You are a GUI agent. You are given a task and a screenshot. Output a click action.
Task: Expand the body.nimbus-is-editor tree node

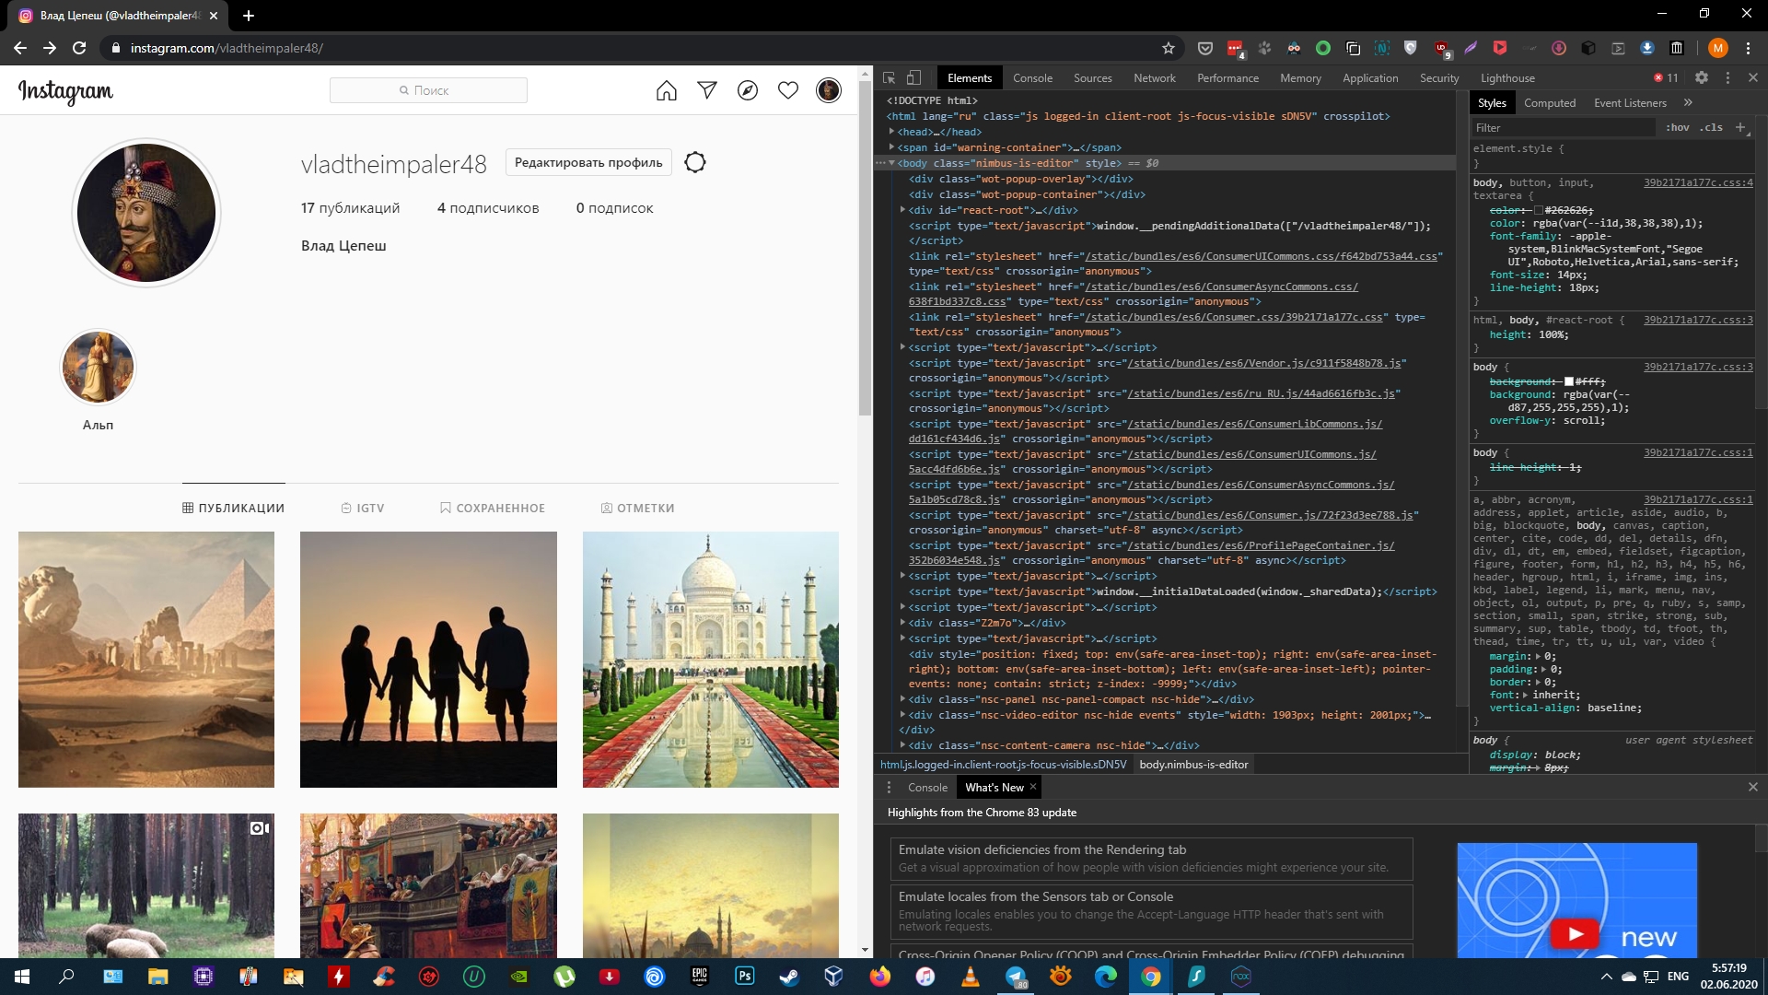click(895, 163)
